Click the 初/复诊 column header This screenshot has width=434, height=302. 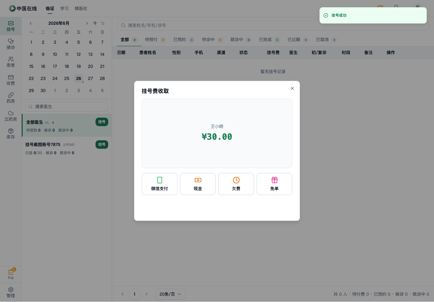tap(319, 52)
